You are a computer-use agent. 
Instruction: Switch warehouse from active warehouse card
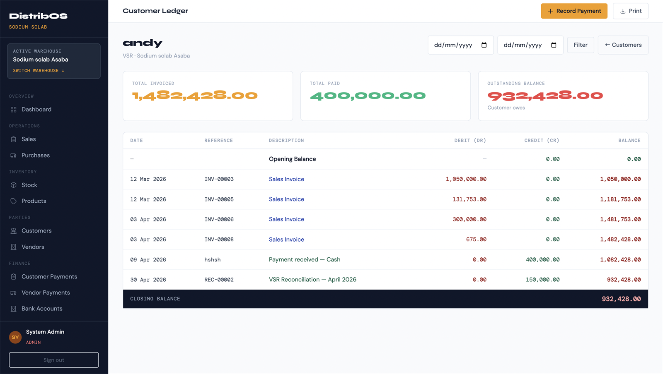(39, 71)
